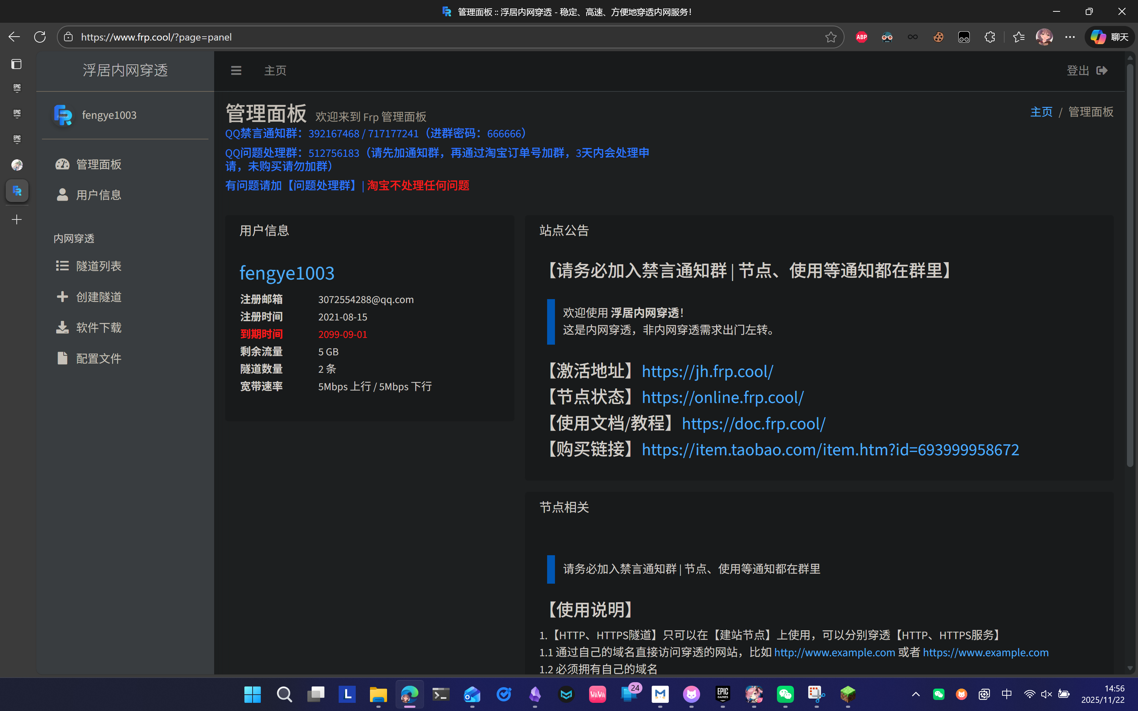This screenshot has width=1138, height=711.
Task: Click the logout arrow icon
Action: (x=1102, y=70)
